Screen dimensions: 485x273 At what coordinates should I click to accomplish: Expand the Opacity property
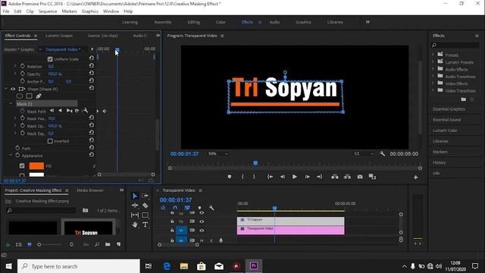coord(15,74)
